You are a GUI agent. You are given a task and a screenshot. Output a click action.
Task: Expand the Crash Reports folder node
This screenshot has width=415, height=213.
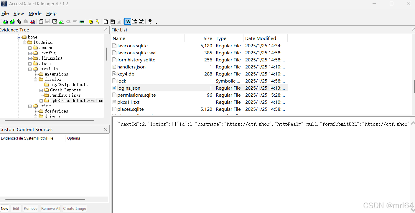coord(41,90)
